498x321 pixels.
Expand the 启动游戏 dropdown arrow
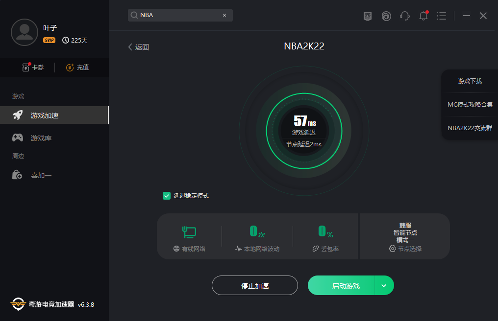click(x=384, y=285)
